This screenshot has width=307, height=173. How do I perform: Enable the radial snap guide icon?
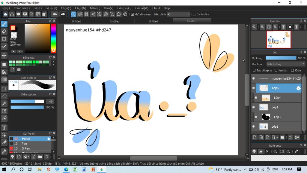click(x=99, y=14)
